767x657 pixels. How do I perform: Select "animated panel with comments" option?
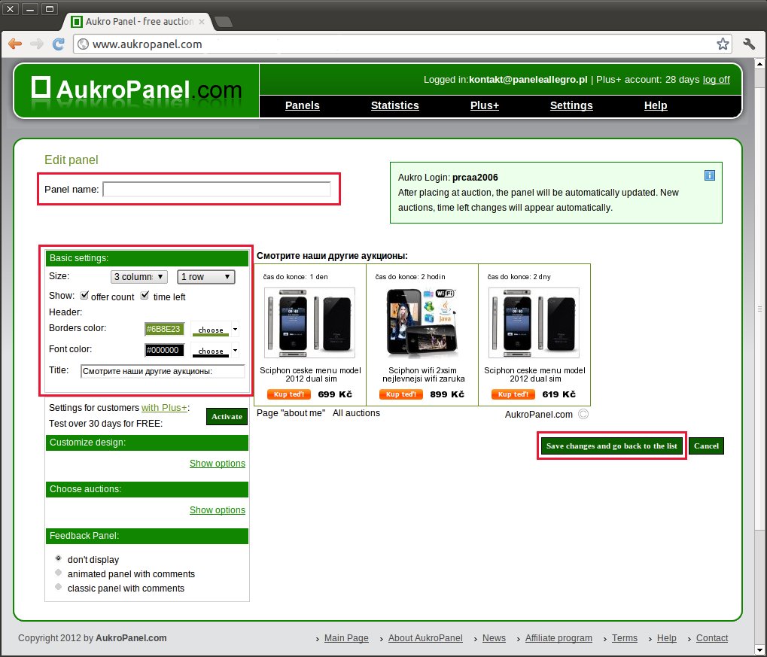[x=59, y=573]
